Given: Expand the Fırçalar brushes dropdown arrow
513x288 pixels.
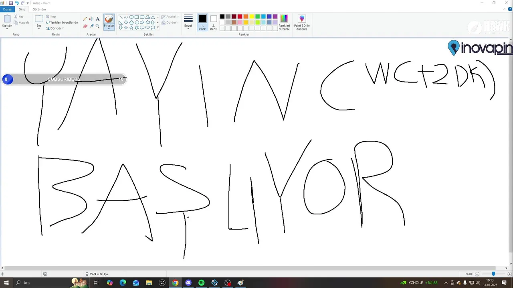Looking at the screenshot, I should click(x=109, y=29).
